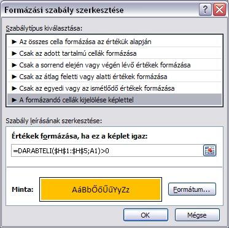Click into the DARABTELI formula input field
The image size is (229, 228).
107,151
